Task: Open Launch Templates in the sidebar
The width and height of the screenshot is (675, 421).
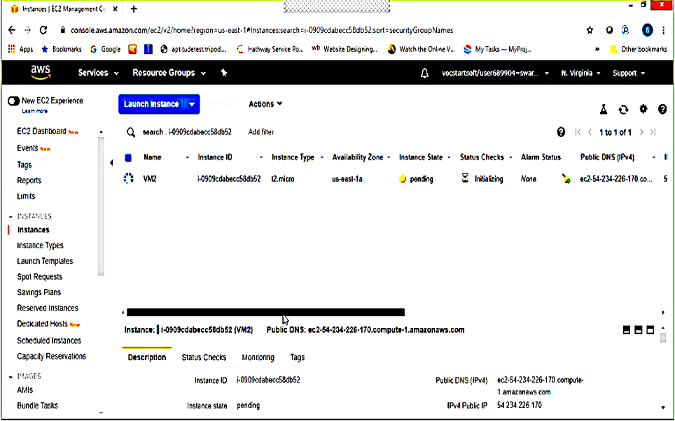Action: pos(45,261)
